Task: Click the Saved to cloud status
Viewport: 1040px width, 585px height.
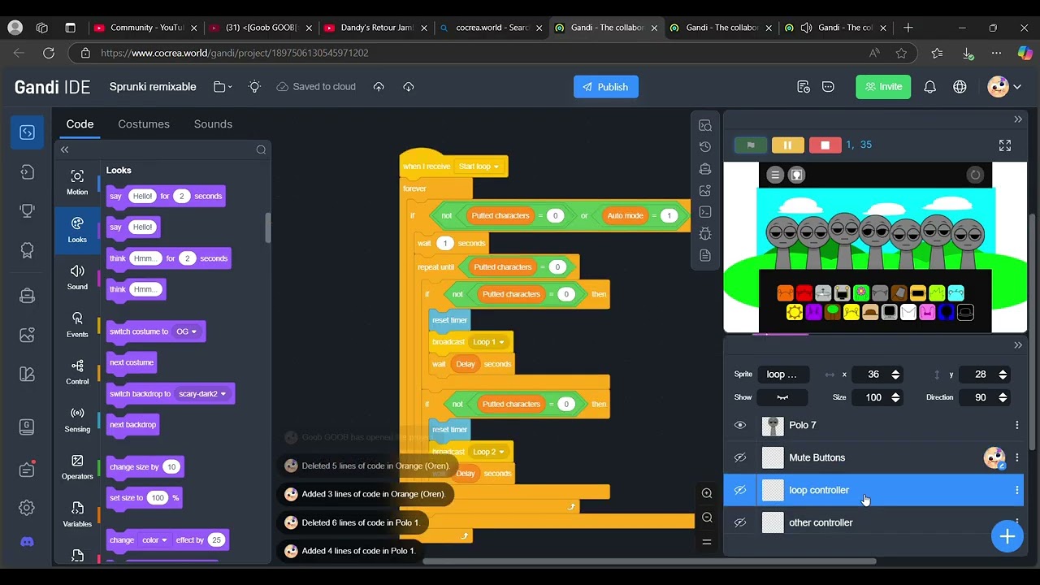Action: tap(315, 87)
